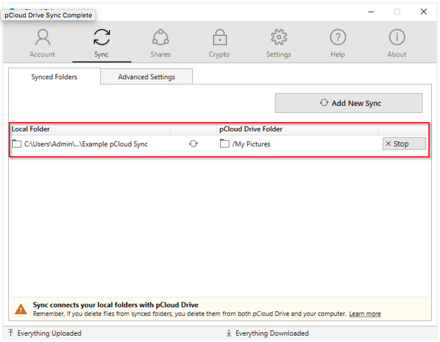Open the Settings gear section

pos(279,43)
